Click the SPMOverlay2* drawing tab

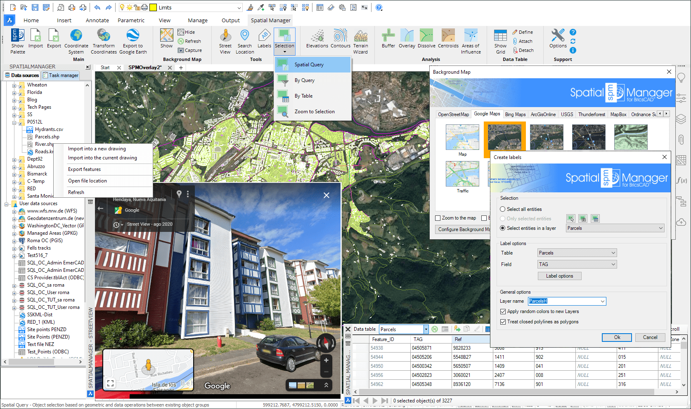(144, 68)
